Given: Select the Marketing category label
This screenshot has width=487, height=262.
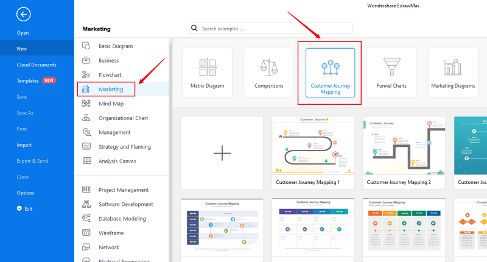Looking at the screenshot, I should tap(111, 89).
